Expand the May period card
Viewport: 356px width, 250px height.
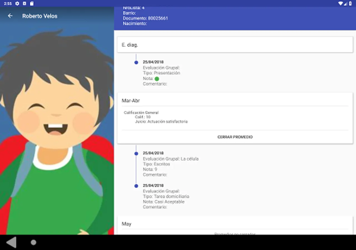235,224
